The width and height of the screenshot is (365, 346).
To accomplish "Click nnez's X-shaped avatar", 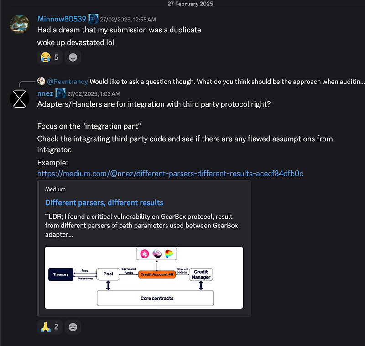I will coord(20,98).
